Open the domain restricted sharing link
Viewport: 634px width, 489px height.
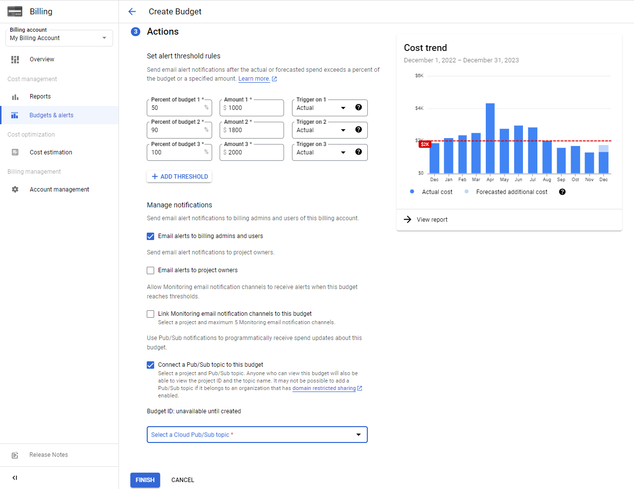point(324,389)
